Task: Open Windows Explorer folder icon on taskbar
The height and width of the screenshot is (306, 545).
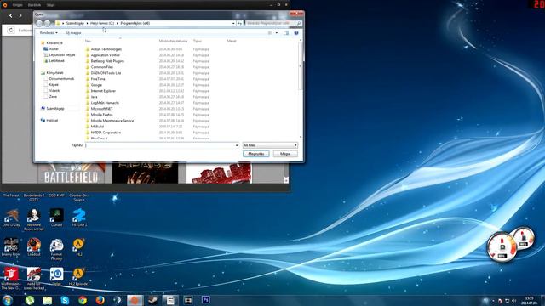Action: (x=48, y=300)
